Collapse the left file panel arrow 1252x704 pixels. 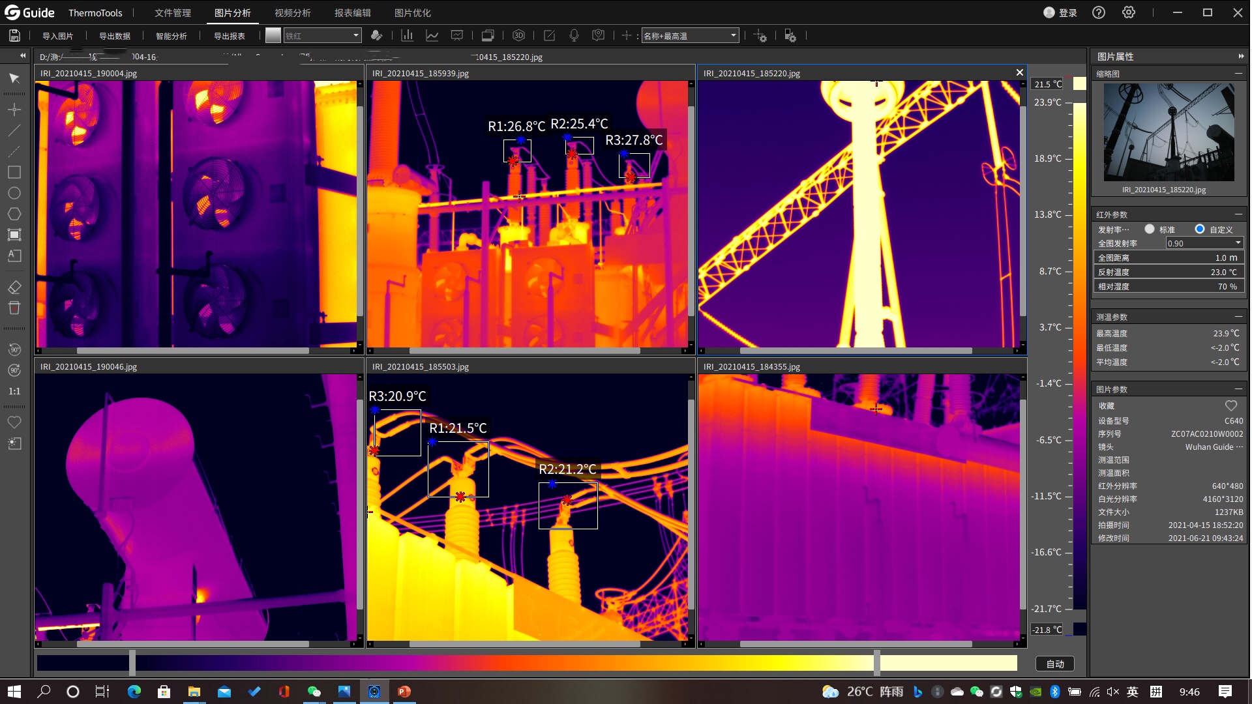point(23,56)
